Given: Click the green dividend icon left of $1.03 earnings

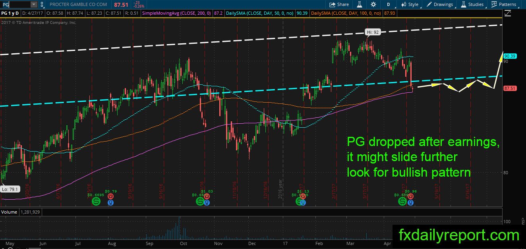Looking at the screenshot, I should point(199,202).
